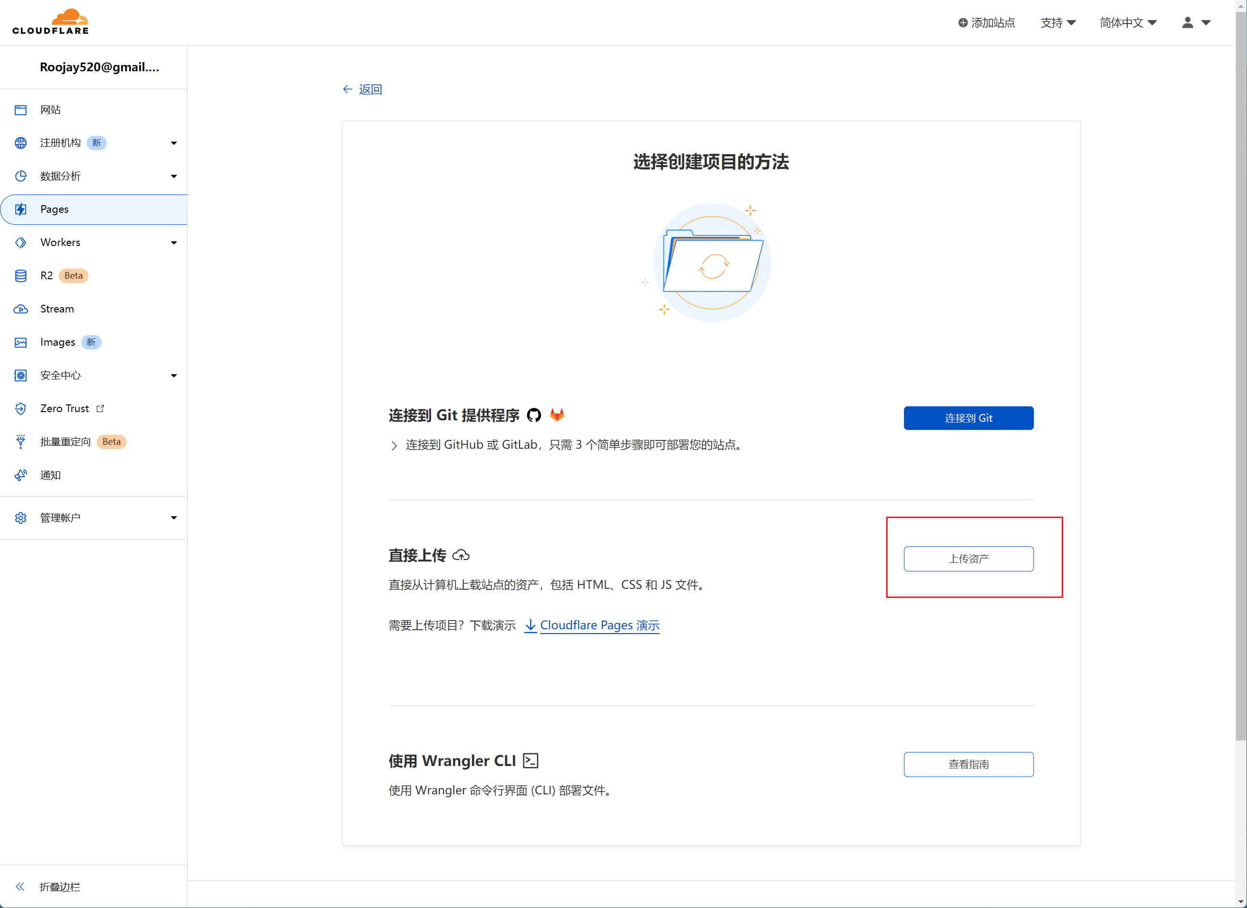
Task: Open the 简体中文 language dropdown
Action: pos(1128,23)
